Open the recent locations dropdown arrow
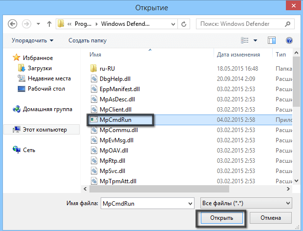 coord(38,24)
